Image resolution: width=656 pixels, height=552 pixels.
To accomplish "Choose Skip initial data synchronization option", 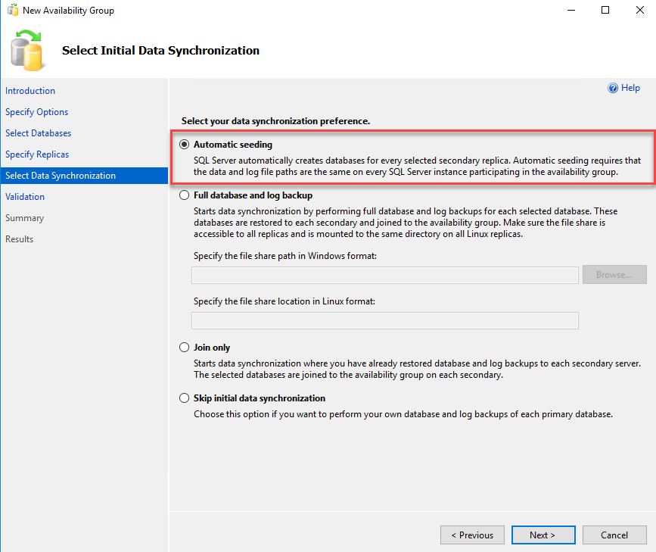I will pyautogui.click(x=184, y=398).
